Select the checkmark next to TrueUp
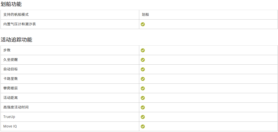The height and width of the screenshot is (132, 278). point(143,117)
